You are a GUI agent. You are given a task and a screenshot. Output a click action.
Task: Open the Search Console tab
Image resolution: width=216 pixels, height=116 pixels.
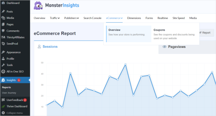[92, 18]
